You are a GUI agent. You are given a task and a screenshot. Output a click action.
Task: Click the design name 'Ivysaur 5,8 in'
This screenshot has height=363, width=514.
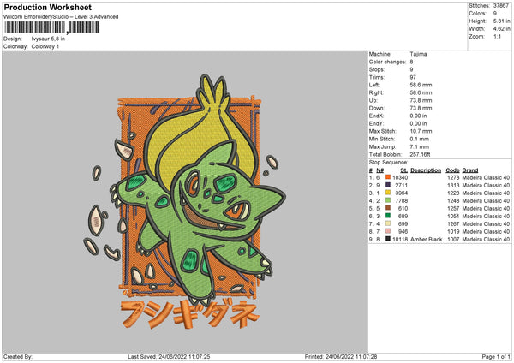(48, 39)
